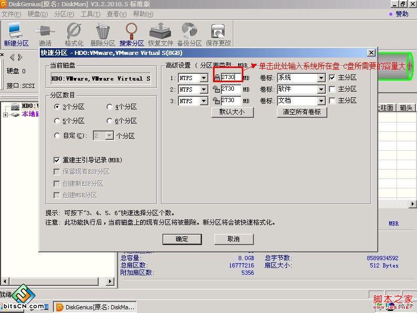Click 本地 tree item label

pyautogui.click(x=30, y=114)
